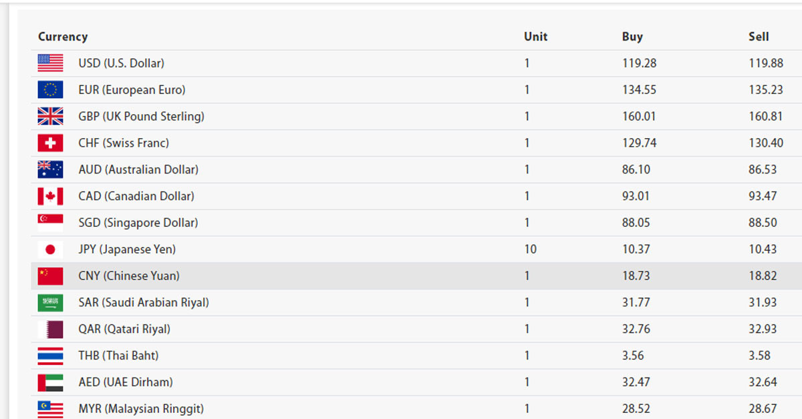Select the European Union flag icon
This screenshot has height=419, width=802.
pos(50,90)
